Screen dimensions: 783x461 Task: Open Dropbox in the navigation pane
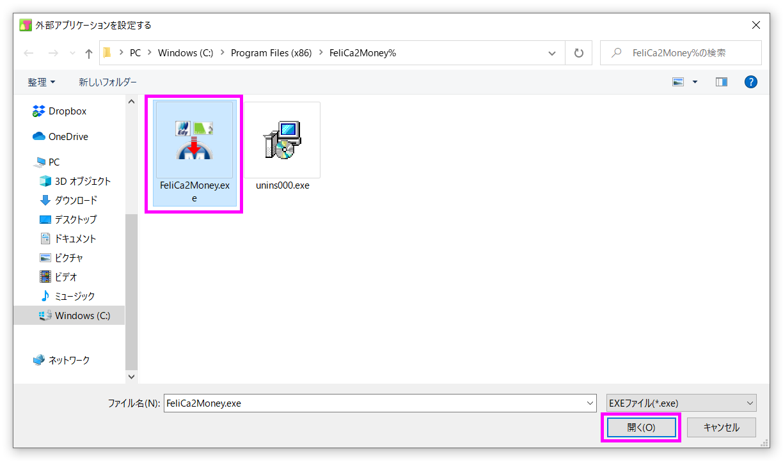click(67, 111)
